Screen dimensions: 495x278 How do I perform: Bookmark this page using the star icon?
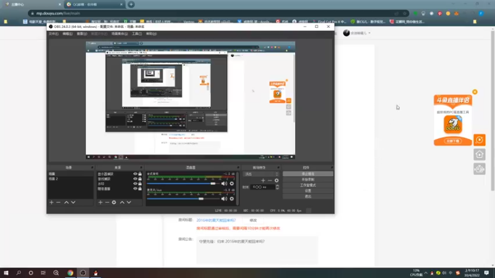[405, 14]
